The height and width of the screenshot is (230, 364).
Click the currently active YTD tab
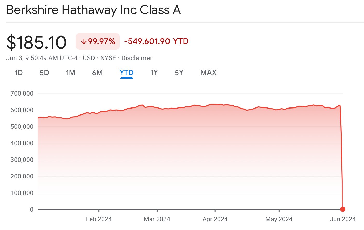pyautogui.click(x=126, y=73)
